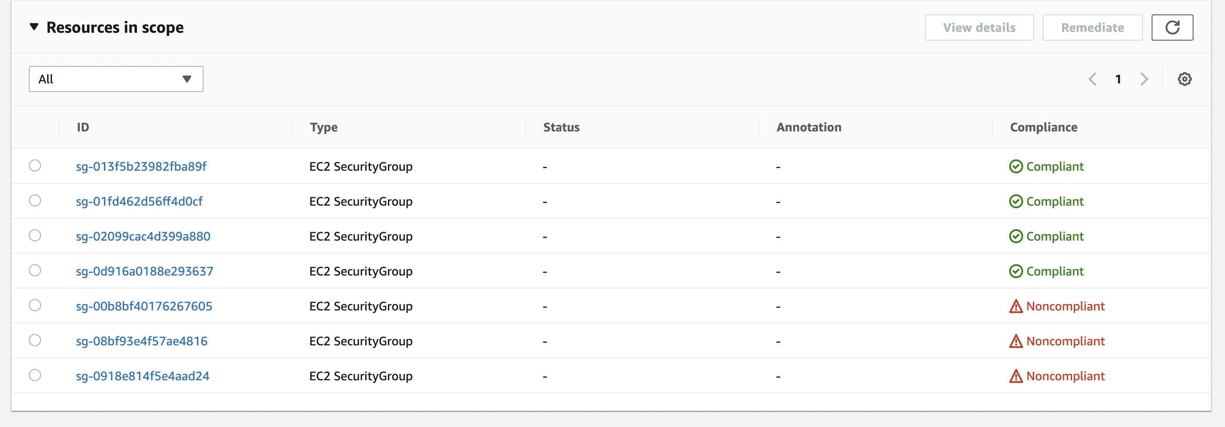Screen dimensions: 1225x427
Task: Click Compliant check icon for sg-01fd462d56ff4d0cf
Action: (x=1015, y=202)
